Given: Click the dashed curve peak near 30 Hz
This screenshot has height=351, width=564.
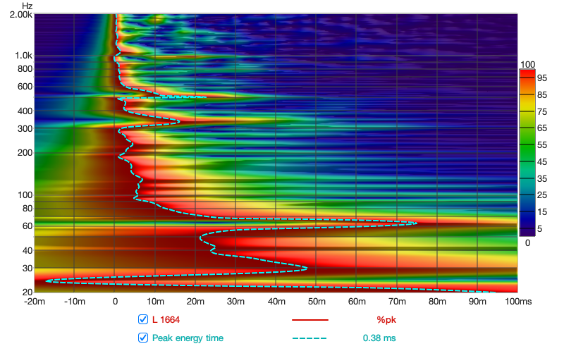Looking at the screenshot, I should (307, 268).
